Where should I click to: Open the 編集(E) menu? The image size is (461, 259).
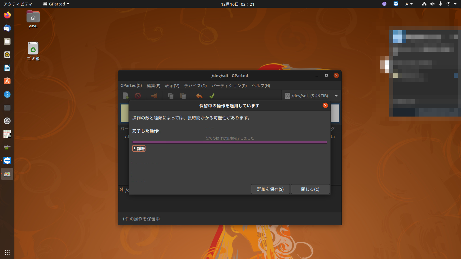click(153, 86)
